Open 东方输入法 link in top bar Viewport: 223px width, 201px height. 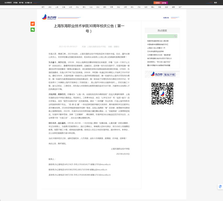28,3
